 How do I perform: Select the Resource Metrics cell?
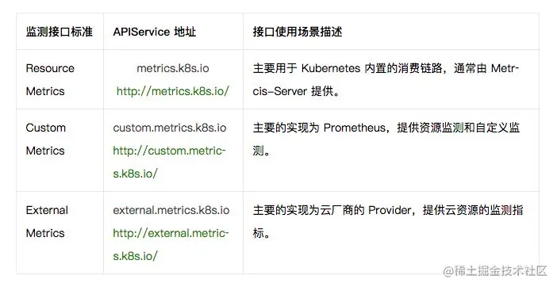50,80
